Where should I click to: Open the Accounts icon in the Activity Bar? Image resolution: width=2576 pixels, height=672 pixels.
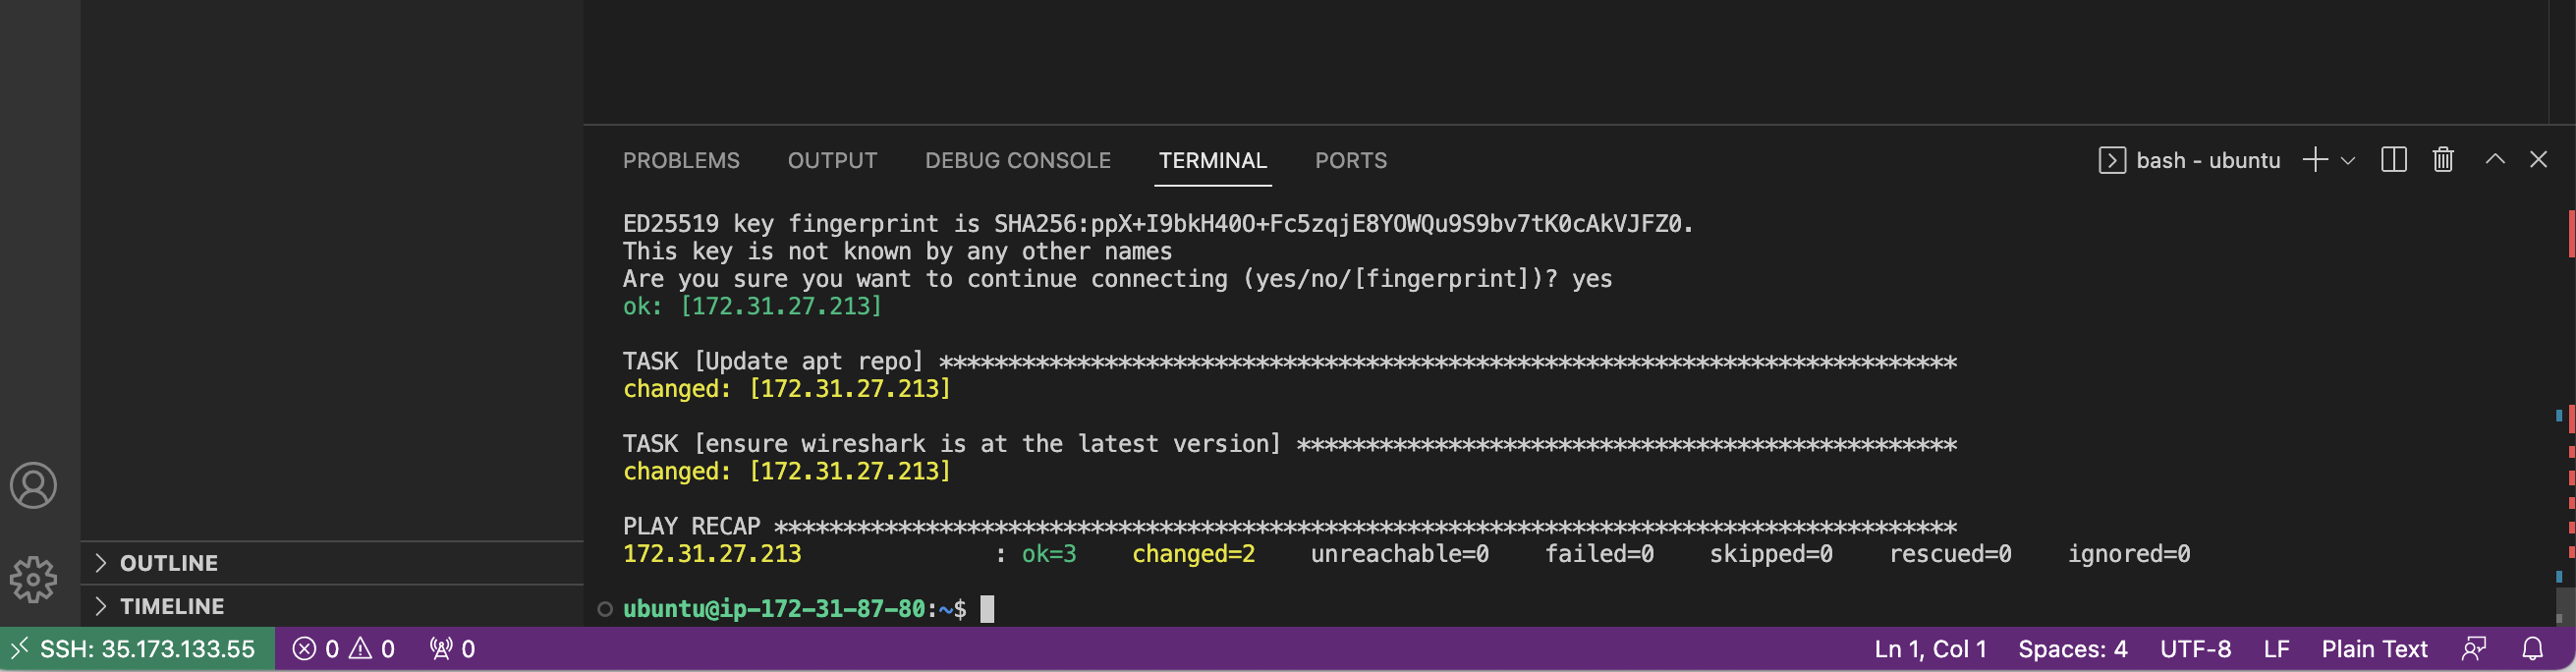click(x=36, y=486)
